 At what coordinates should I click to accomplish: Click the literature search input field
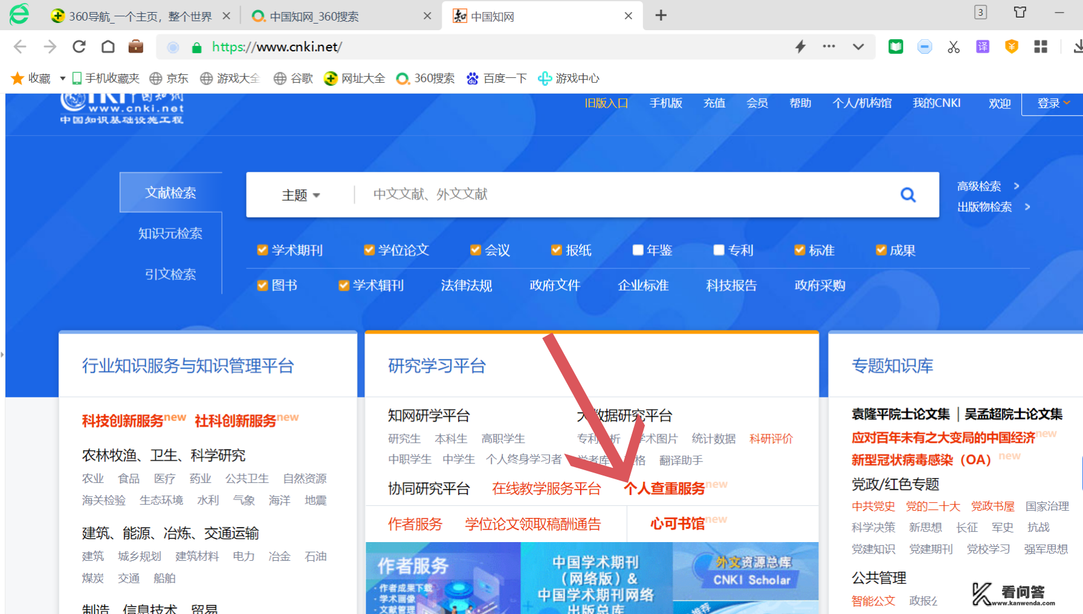pyautogui.click(x=622, y=195)
